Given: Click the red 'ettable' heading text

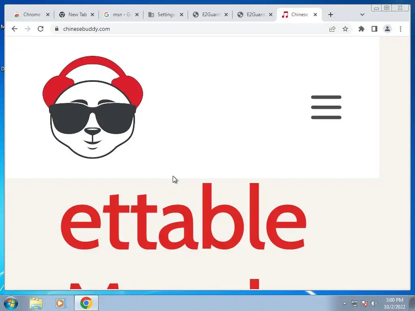Looking at the screenshot, I should 184,217.
